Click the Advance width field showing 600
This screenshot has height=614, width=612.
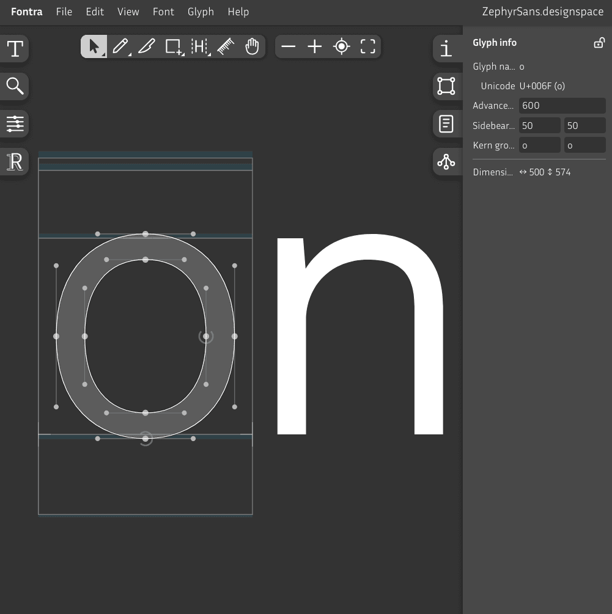562,106
